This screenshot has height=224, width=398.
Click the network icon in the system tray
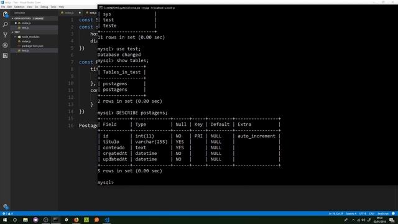tap(358, 220)
